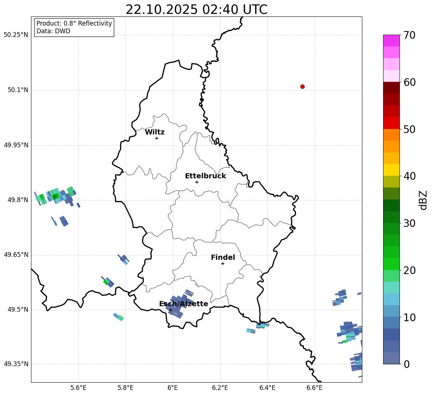Click the 49.5°N latitude label
The height and width of the screenshot is (395, 432).
[x=18, y=309]
